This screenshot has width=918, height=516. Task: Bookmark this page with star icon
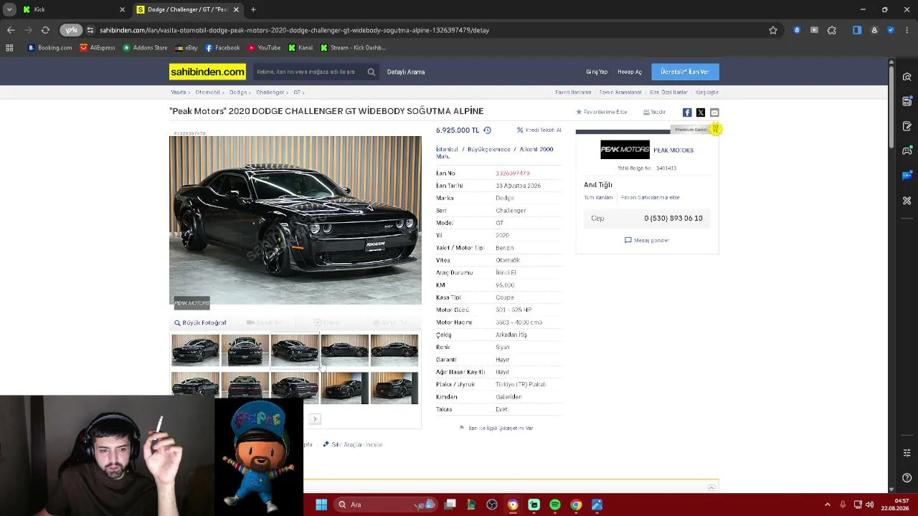click(773, 30)
